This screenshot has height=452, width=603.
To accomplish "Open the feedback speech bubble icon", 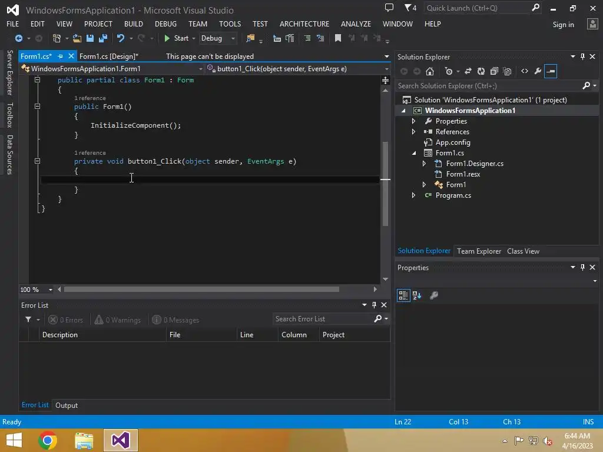I will 389,8.
